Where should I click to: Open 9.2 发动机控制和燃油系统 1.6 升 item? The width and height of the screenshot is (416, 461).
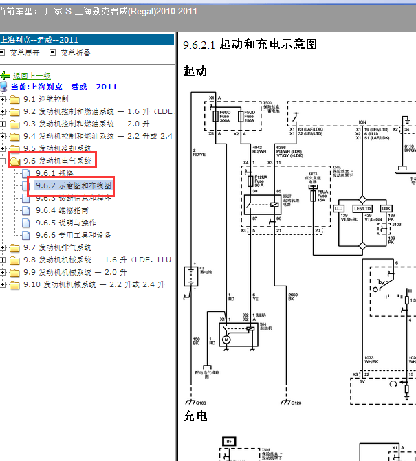100,111
